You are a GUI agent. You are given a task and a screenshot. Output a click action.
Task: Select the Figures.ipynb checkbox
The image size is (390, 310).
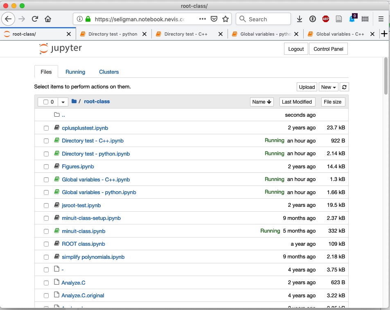click(46, 167)
